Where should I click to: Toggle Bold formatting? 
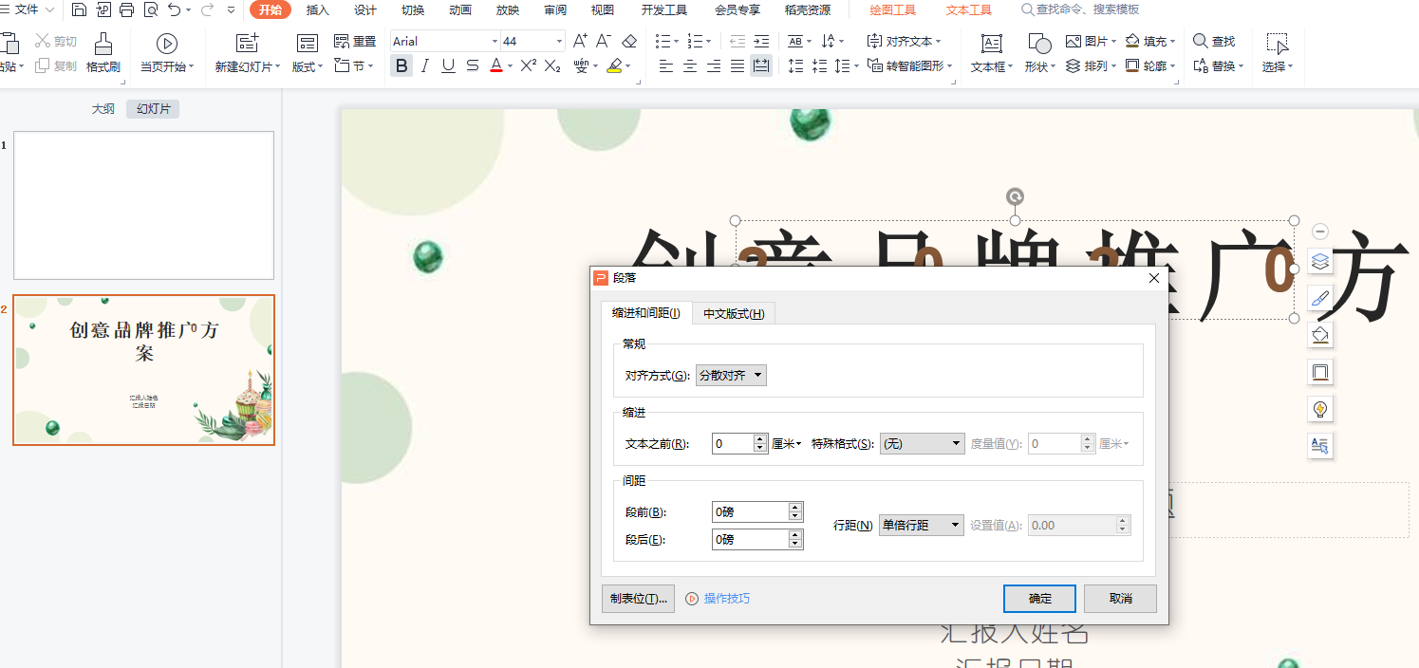coord(401,65)
